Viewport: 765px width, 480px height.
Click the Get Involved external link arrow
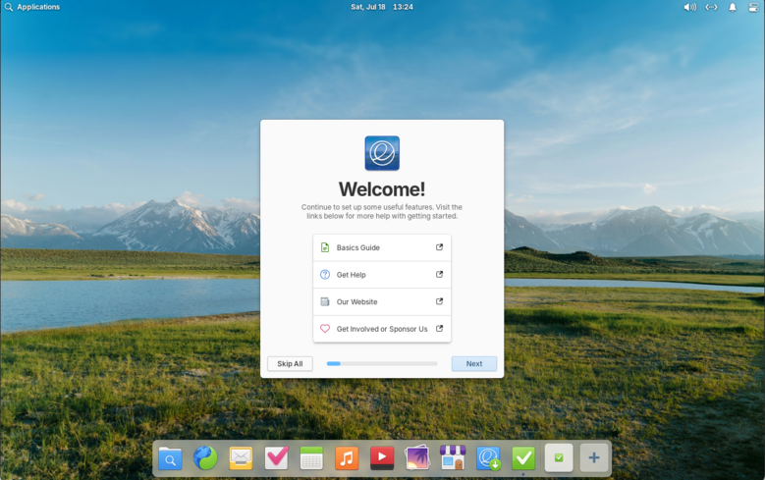(439, 329)
